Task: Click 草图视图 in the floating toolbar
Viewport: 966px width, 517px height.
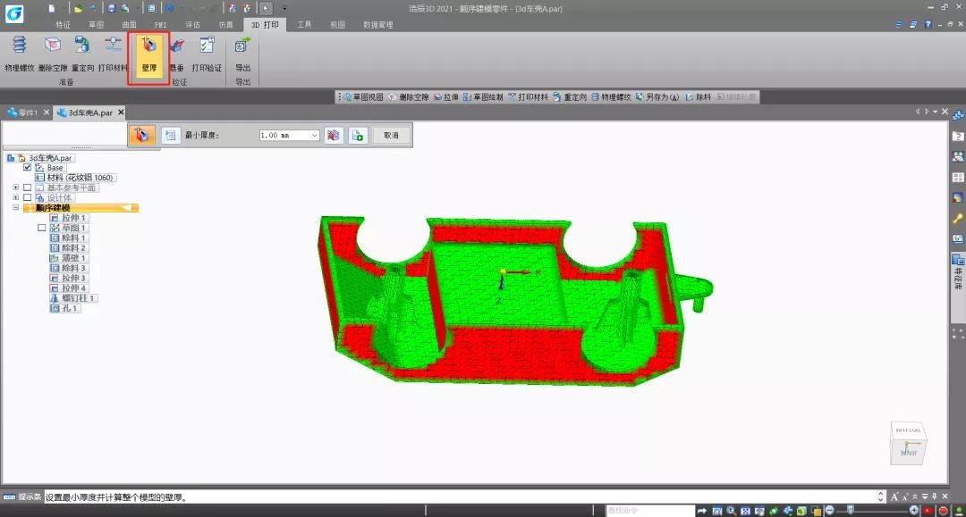Action: point(363,97)
